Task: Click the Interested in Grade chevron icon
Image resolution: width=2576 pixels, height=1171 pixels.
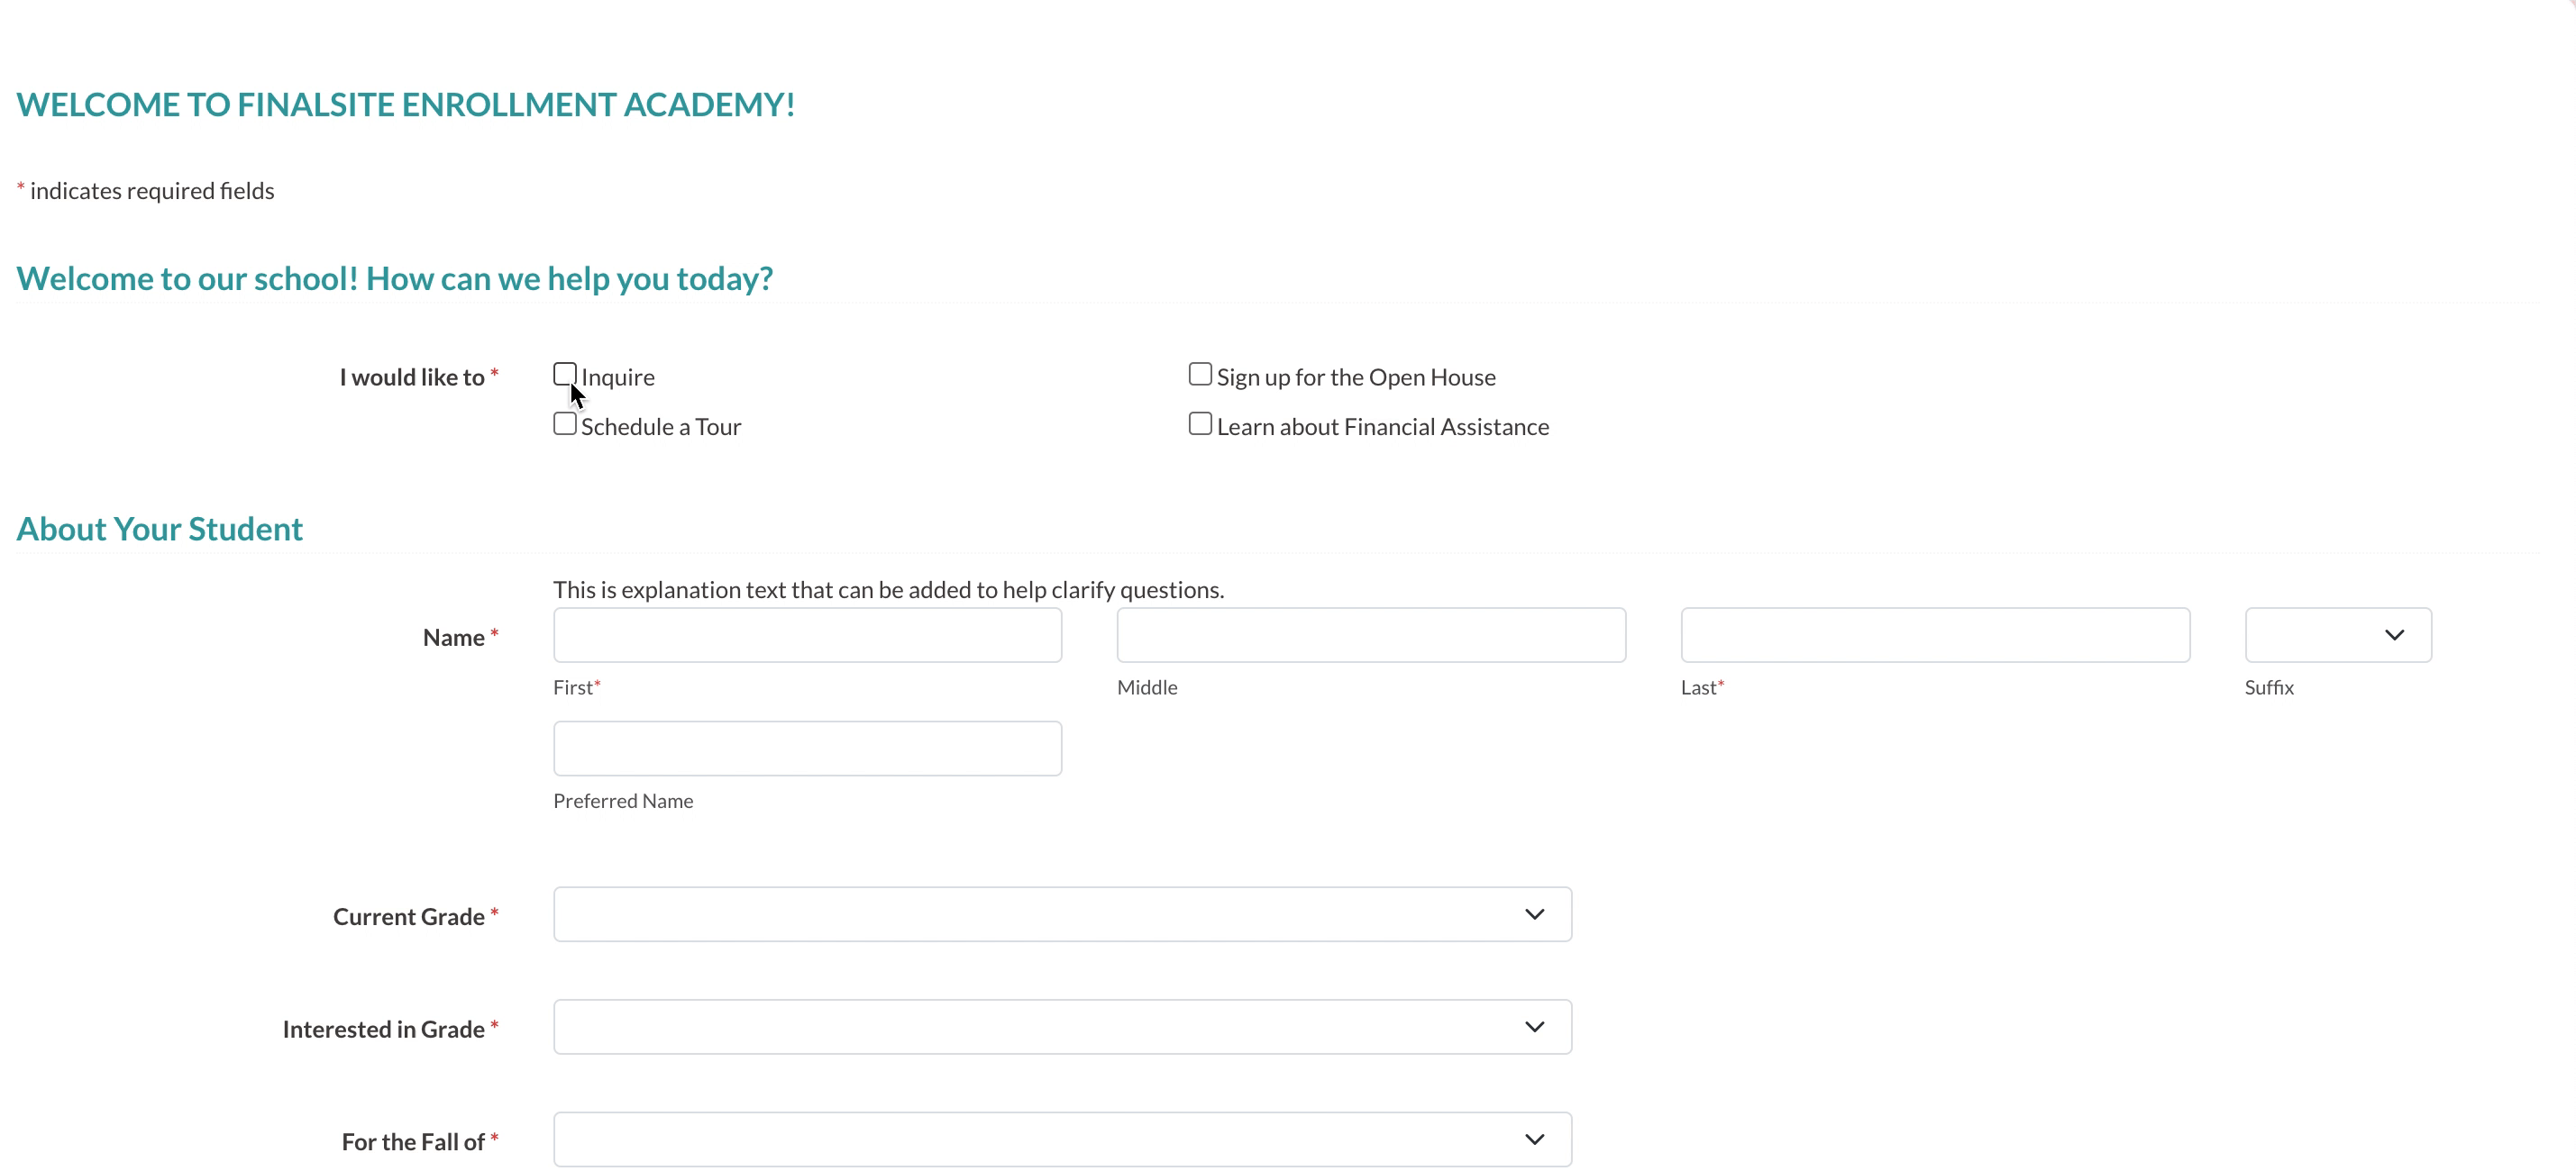Action: (1533, 1027)
